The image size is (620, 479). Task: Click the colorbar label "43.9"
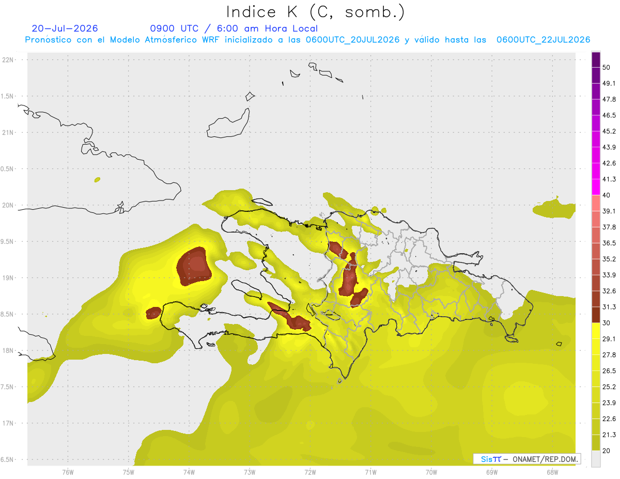click(x=609, y=147)
